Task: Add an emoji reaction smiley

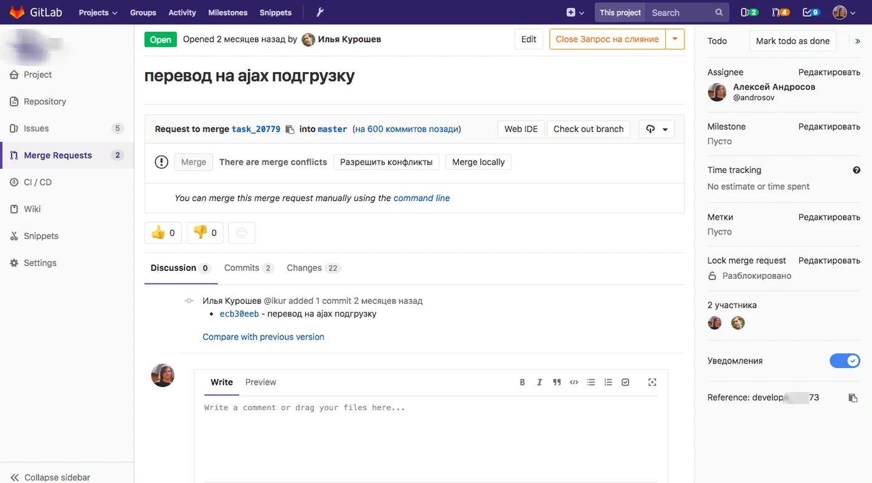Action: coord(242,233)
